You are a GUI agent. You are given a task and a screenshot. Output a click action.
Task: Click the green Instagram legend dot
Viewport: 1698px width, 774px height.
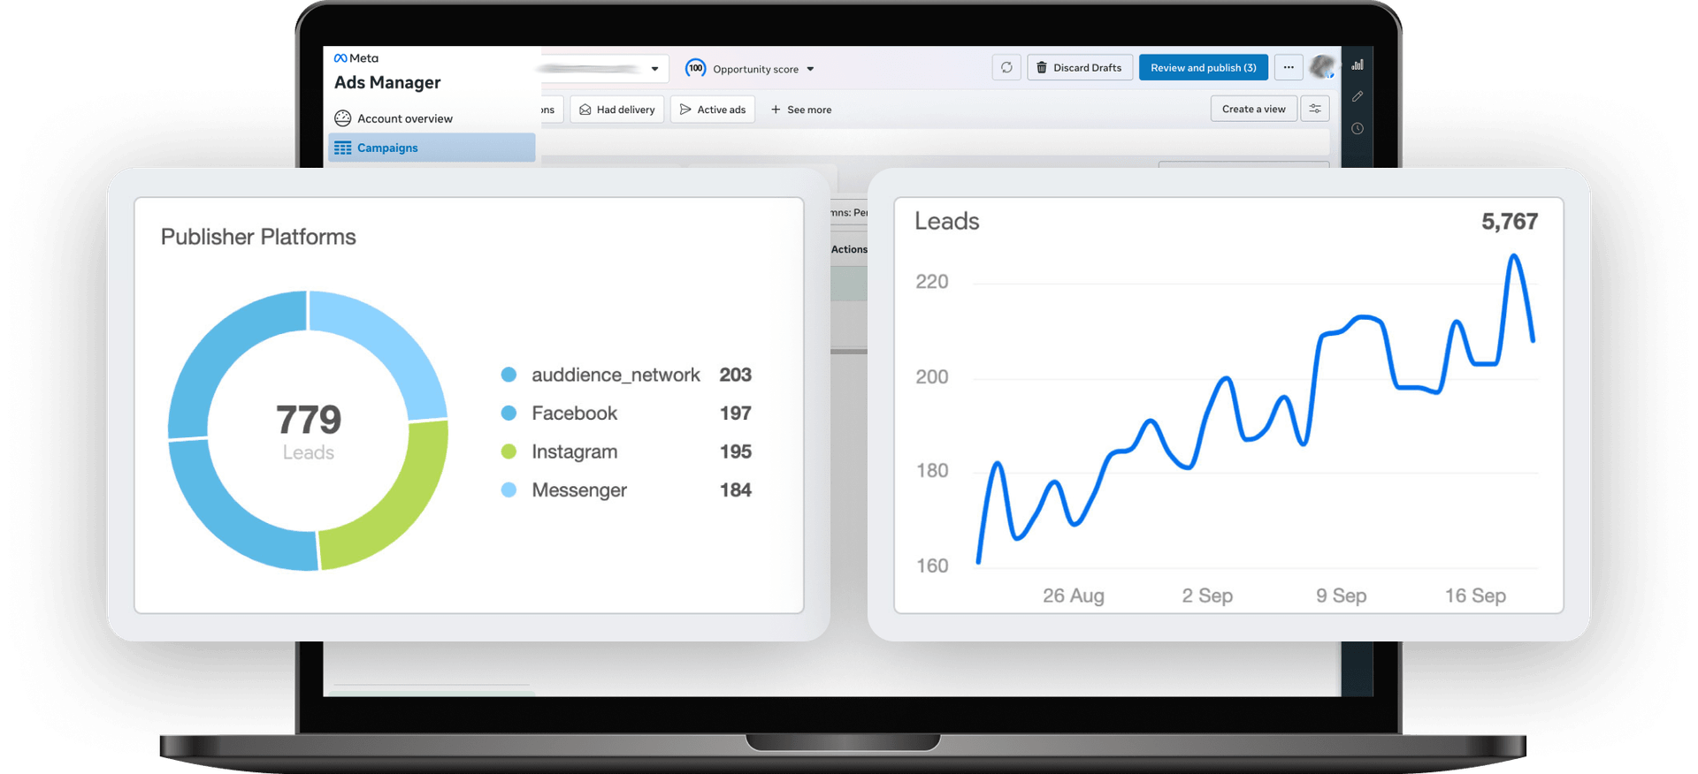point(509,451)
